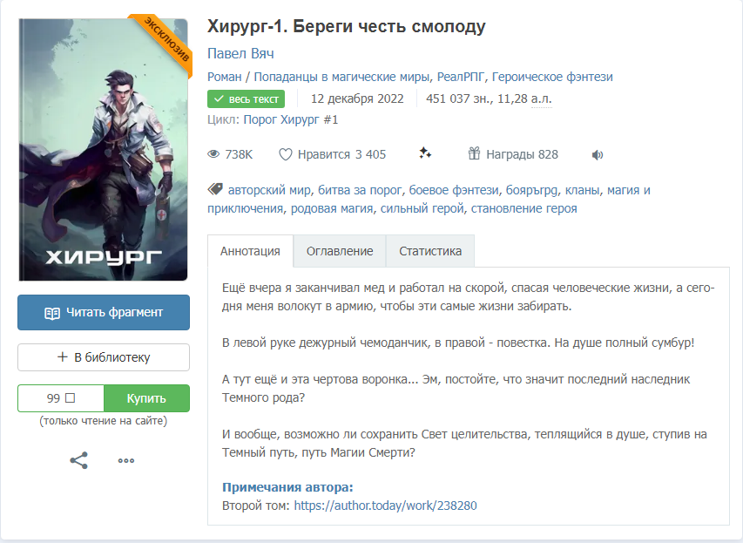This screenshot has height=543, width=743.
Task: Click the sparkle stars icon
Action: click(x=425, y=153)
